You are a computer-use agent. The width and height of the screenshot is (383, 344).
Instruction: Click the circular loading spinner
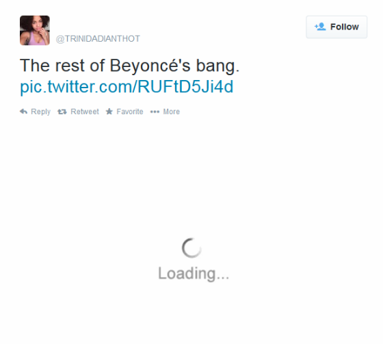(191, 248)
